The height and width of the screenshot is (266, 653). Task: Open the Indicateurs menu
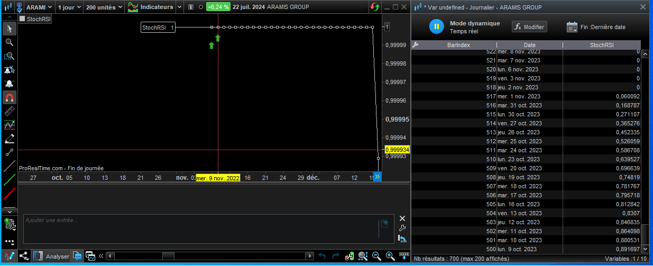coord(151,7)
